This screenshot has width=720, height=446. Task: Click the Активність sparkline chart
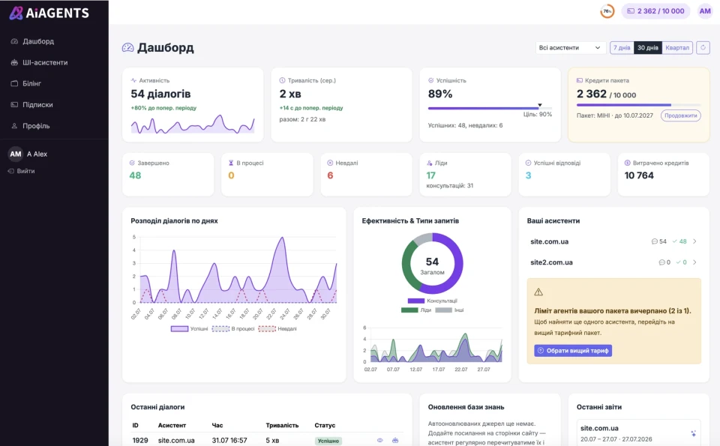[x=193, y=124]
